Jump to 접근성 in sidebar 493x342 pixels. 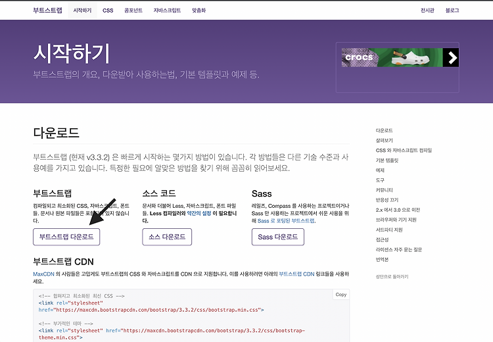pos(383,240)
